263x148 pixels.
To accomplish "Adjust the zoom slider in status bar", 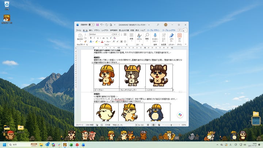I will (171, 125).
